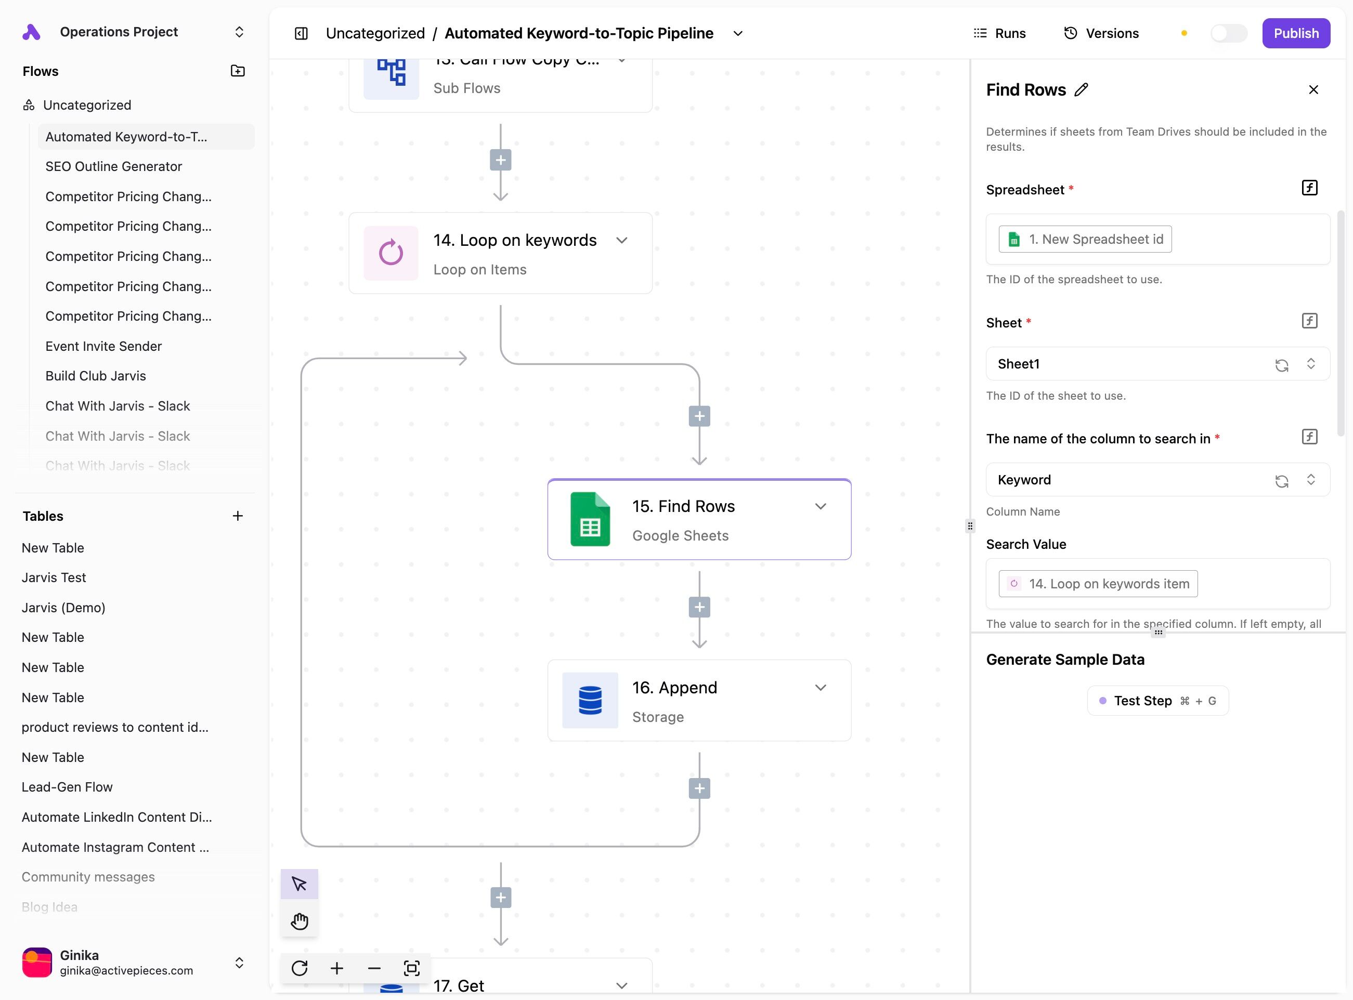Open the SEO Outline Generator flow

click(x=114, y=166)
